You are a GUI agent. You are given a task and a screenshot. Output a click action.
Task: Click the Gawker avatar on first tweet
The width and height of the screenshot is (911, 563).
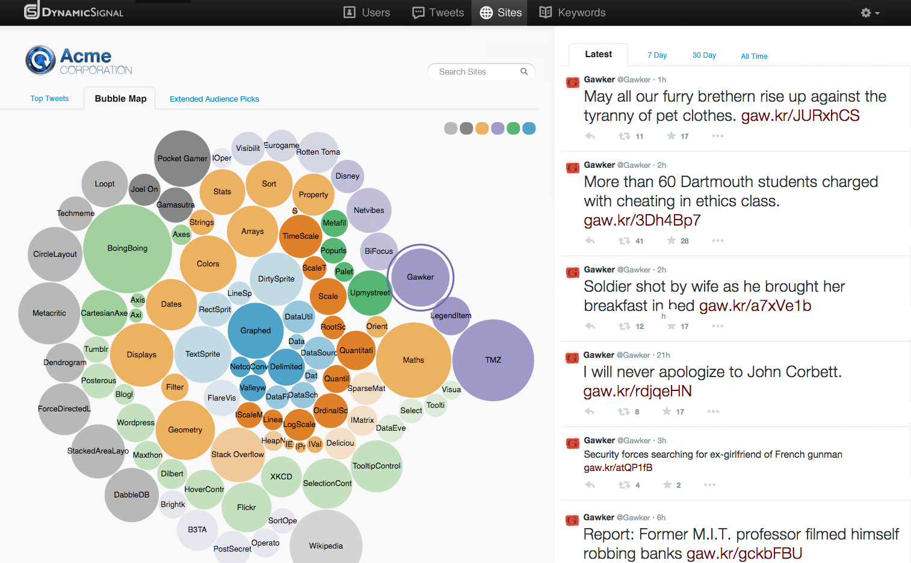[573, 82]
